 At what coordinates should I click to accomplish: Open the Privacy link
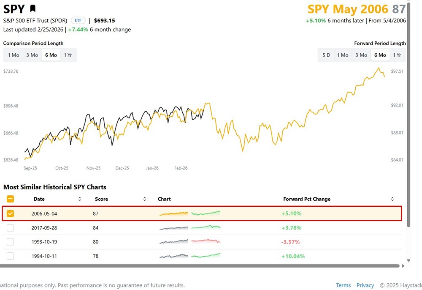tap(365, 285)
